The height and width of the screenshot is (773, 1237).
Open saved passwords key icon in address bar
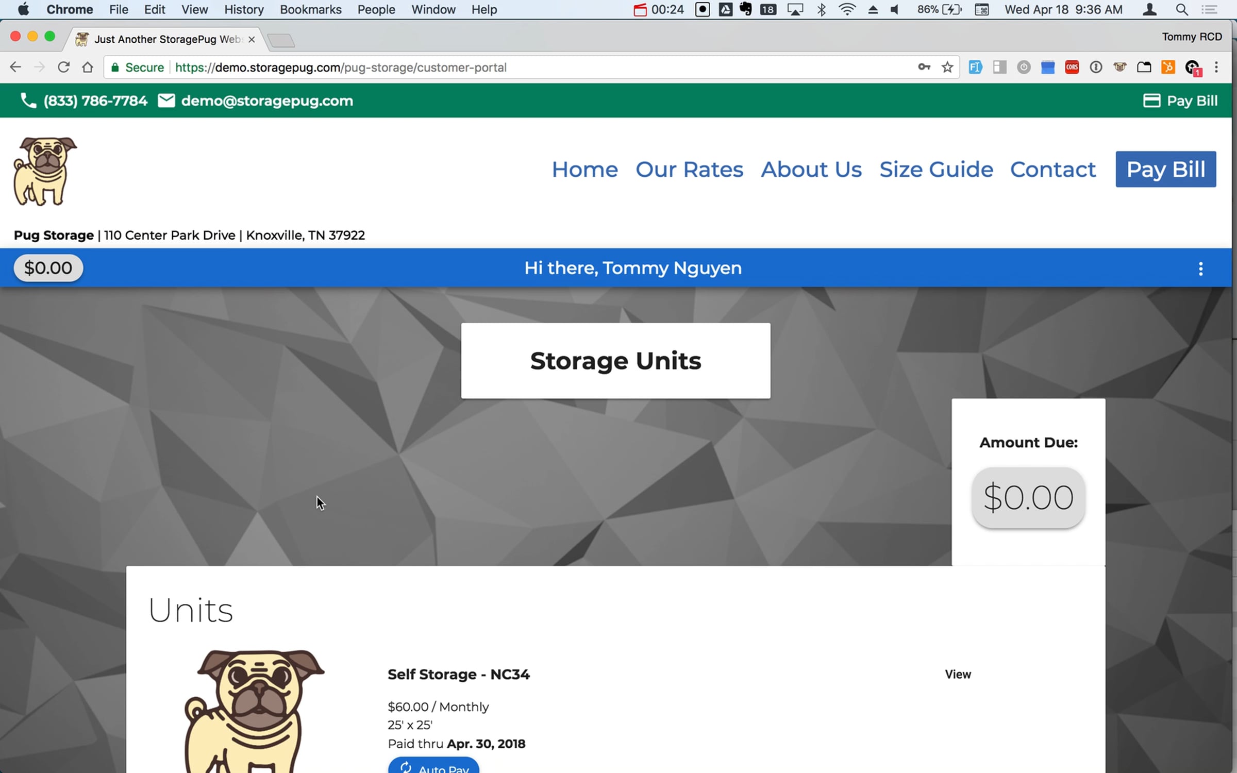924,68
